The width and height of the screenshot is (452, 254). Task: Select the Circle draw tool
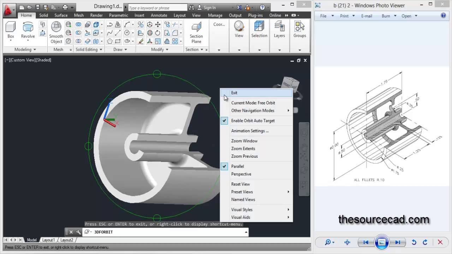(127, 33)
